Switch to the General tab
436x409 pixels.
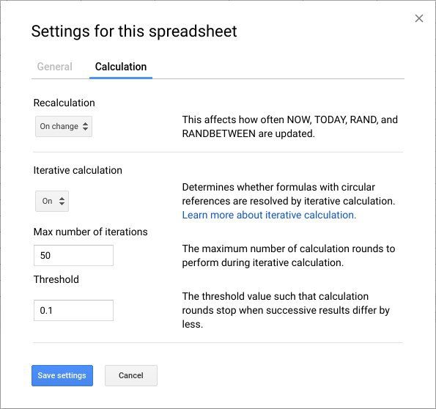(x=54, y=67)
